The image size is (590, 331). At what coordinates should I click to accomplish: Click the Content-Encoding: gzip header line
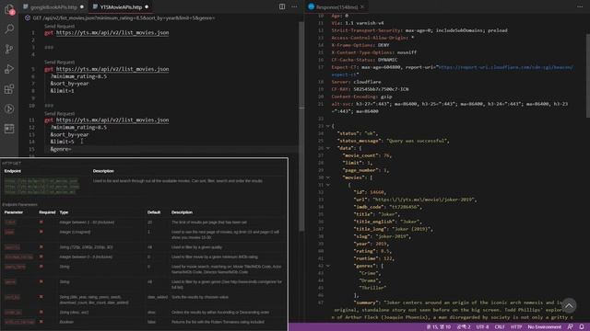(x=361, y=97)
